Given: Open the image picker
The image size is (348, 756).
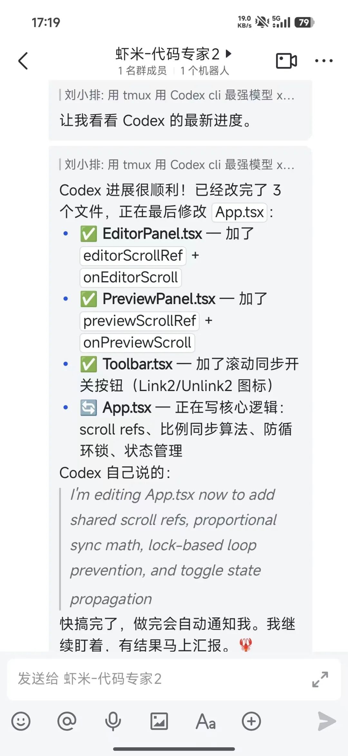Looking at the screenshot, I should (159, 721).
